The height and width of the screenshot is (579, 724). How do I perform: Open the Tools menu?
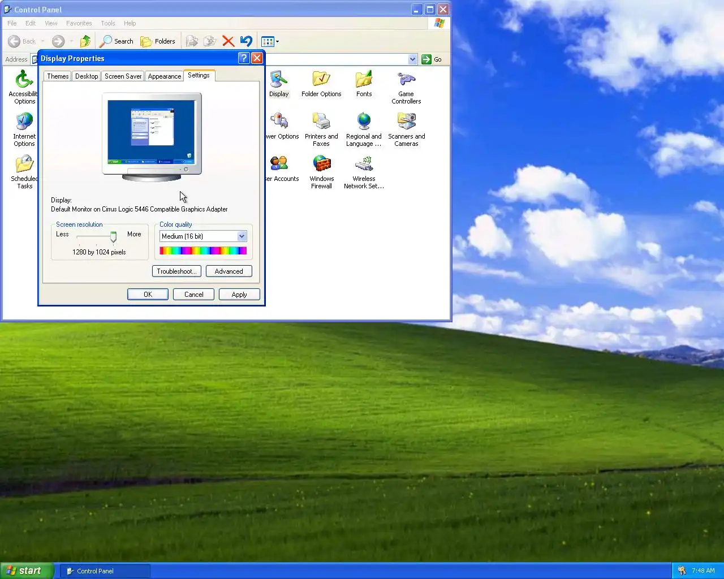108,23
